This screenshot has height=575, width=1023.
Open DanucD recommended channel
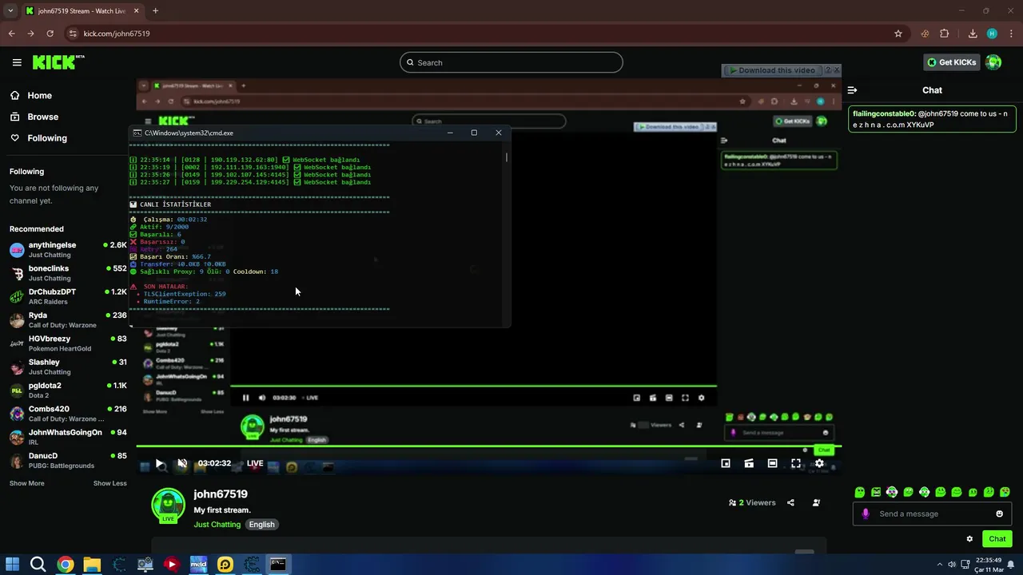[x=68, y=460]
